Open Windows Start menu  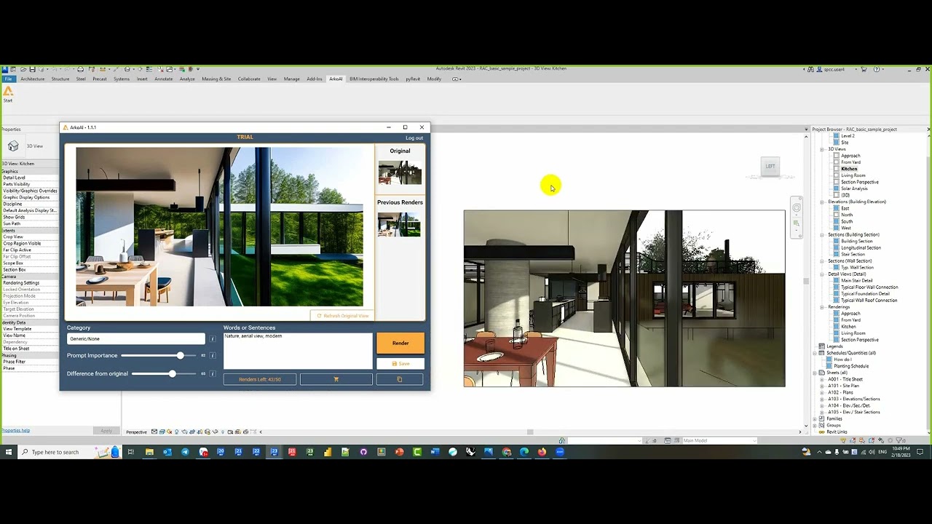[9, 452]
